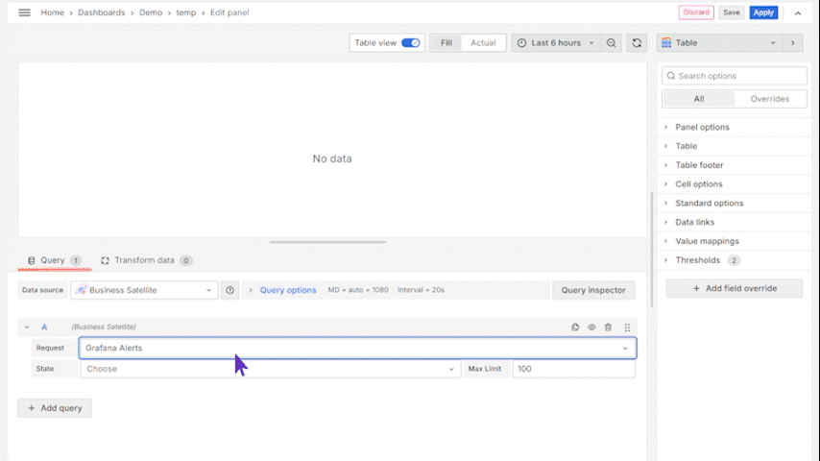Click the panel resize handle bar
This screenshot has width=820, height=461.
[327, 242]
